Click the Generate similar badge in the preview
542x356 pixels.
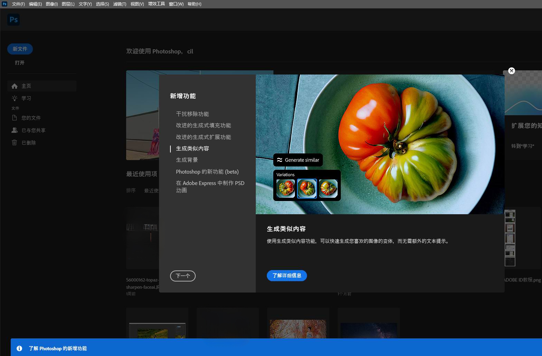tap(298, 160)
